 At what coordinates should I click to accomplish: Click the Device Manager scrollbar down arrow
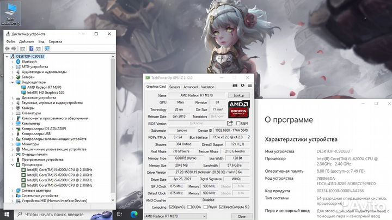(x=113, y=200)
